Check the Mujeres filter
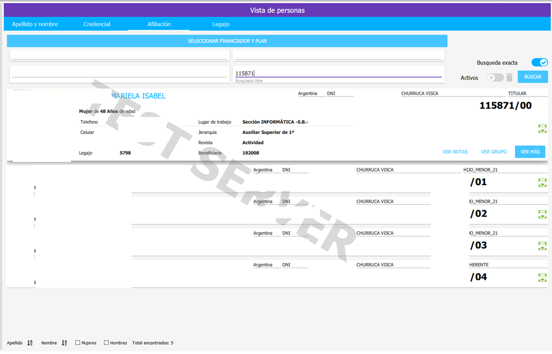552x354 pixels. (x=77, y=342)
